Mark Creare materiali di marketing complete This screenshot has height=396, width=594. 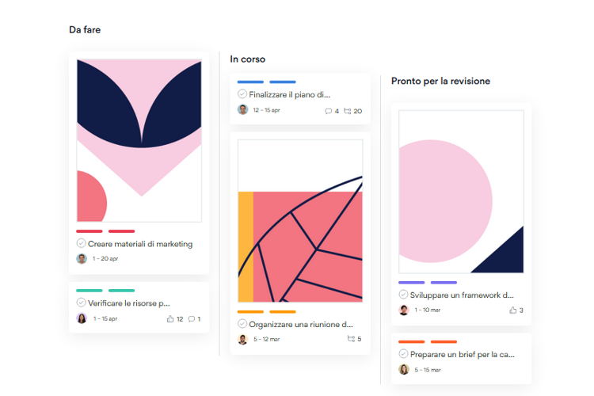[x=81, y=243]
